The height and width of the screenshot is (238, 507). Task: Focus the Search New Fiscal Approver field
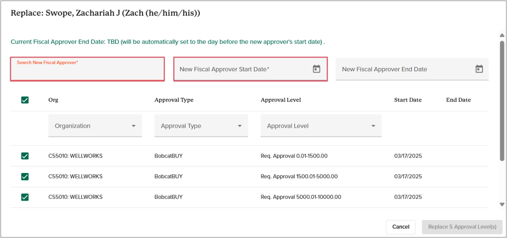87,71
